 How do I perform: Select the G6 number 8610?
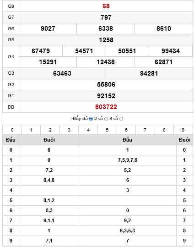[x=164, y=28]
